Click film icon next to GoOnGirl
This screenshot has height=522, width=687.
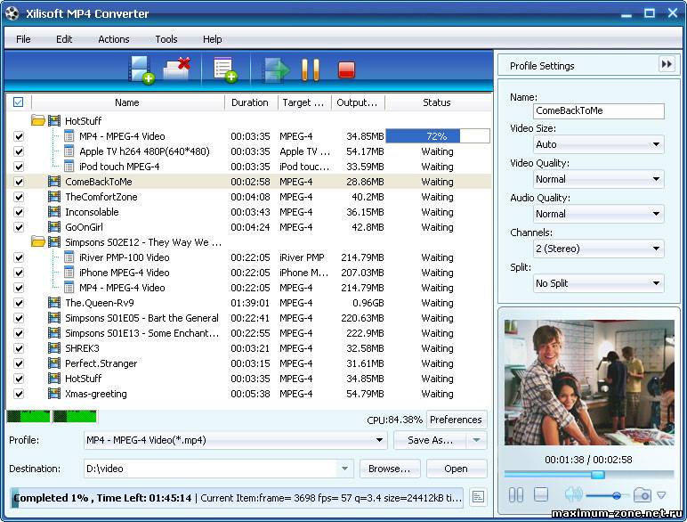(54, 227)
